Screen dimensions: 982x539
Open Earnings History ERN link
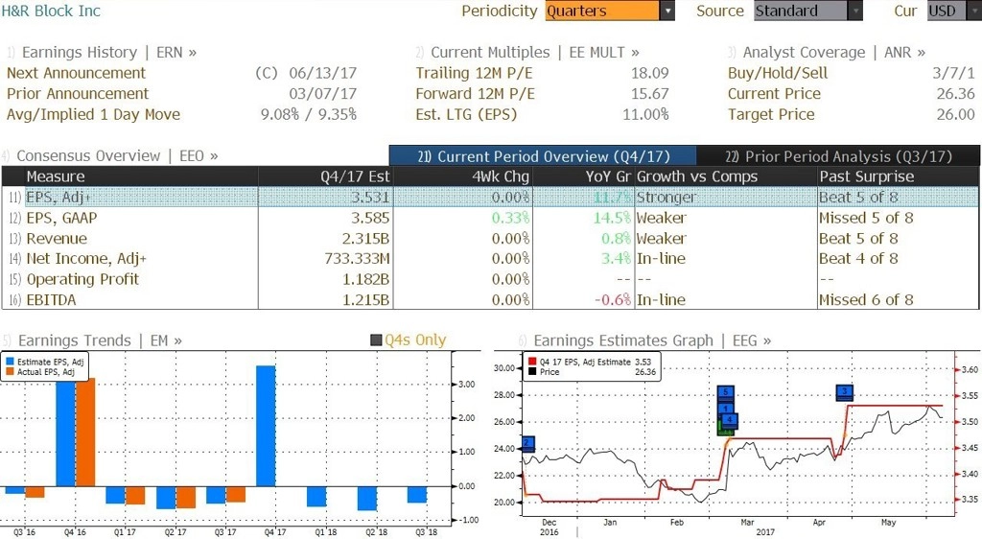coord(109,53)
